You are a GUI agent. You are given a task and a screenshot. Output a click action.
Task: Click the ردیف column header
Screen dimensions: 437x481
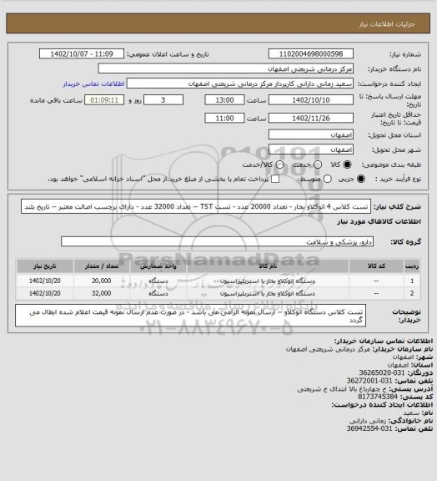[412, 266]
